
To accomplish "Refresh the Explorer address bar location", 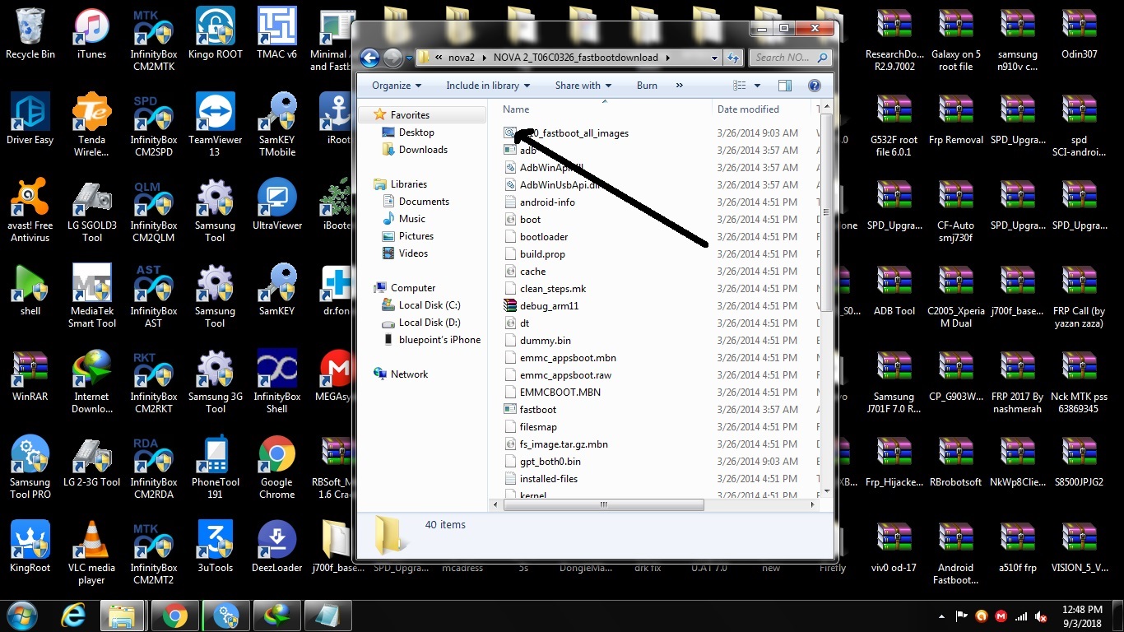I will (x=733, y=58).
